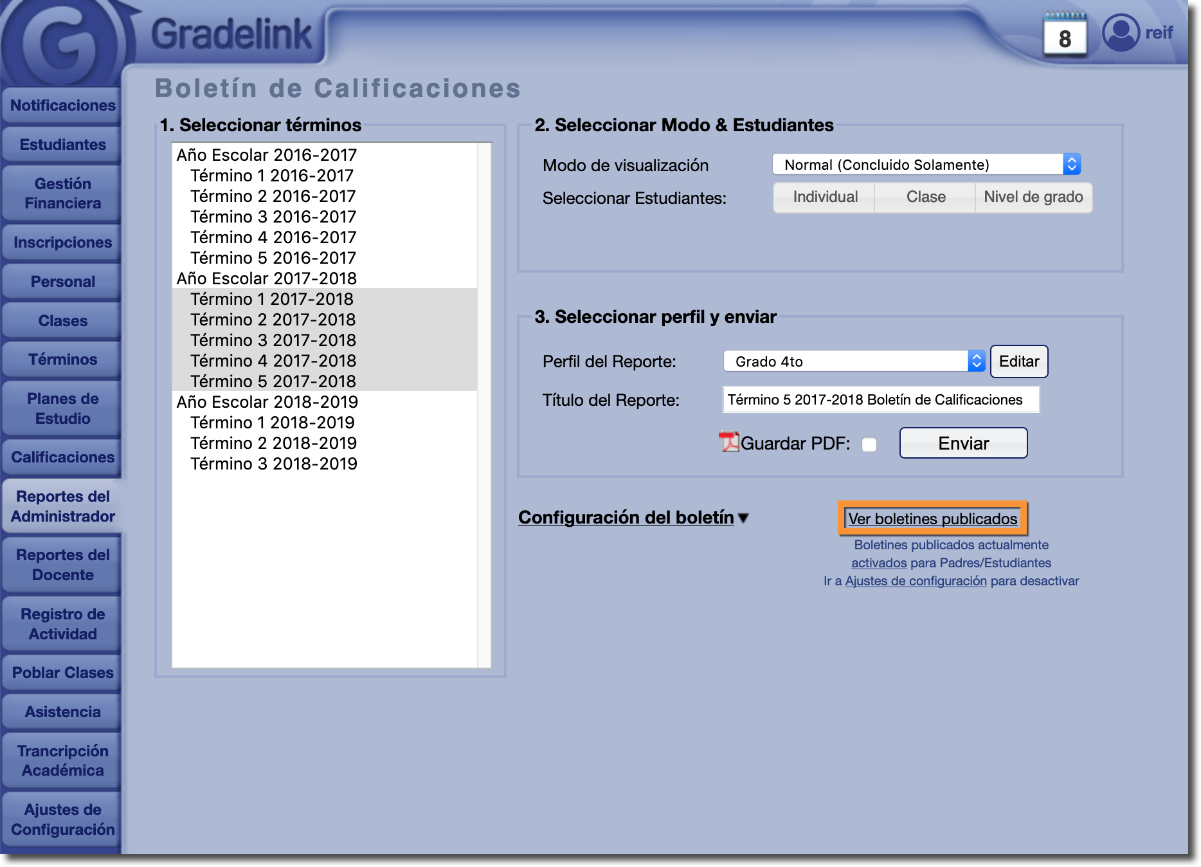Select Individual student mode
1201x867 pixels.
(825, 197)
